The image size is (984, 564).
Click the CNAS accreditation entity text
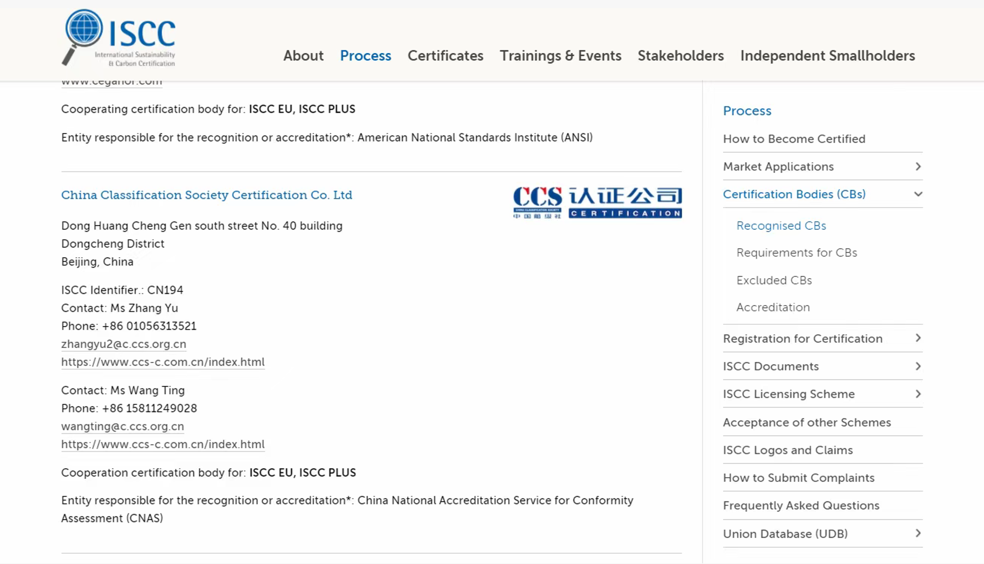click(347, 509)
